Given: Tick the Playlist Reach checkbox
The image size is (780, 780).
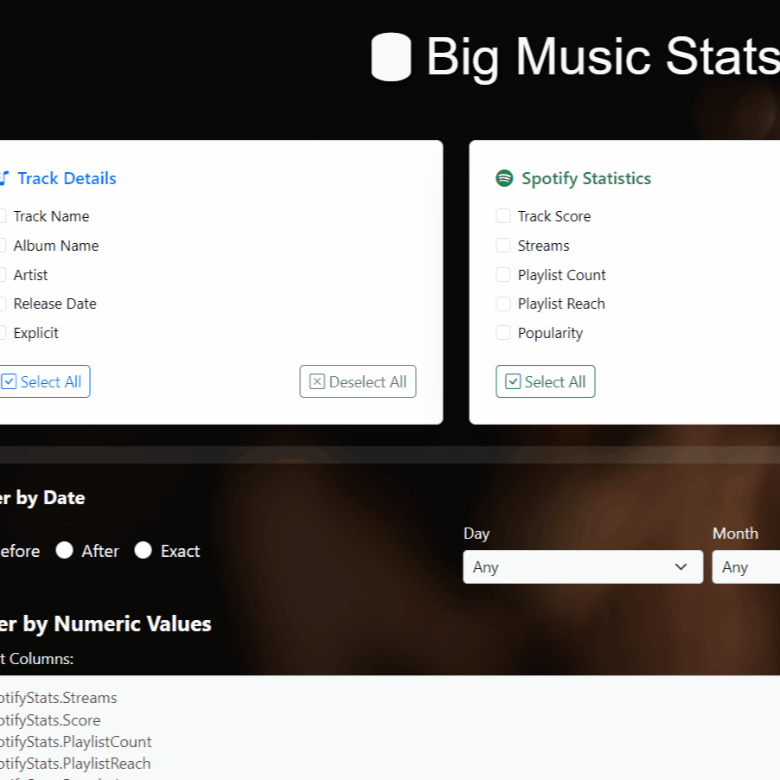Looking at the screenshot, I should [503, 304].
